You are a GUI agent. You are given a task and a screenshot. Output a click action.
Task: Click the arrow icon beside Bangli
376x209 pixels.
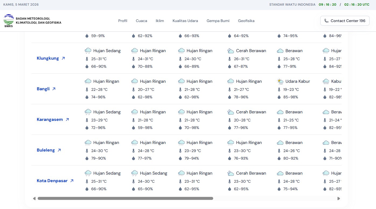(54, 89)
